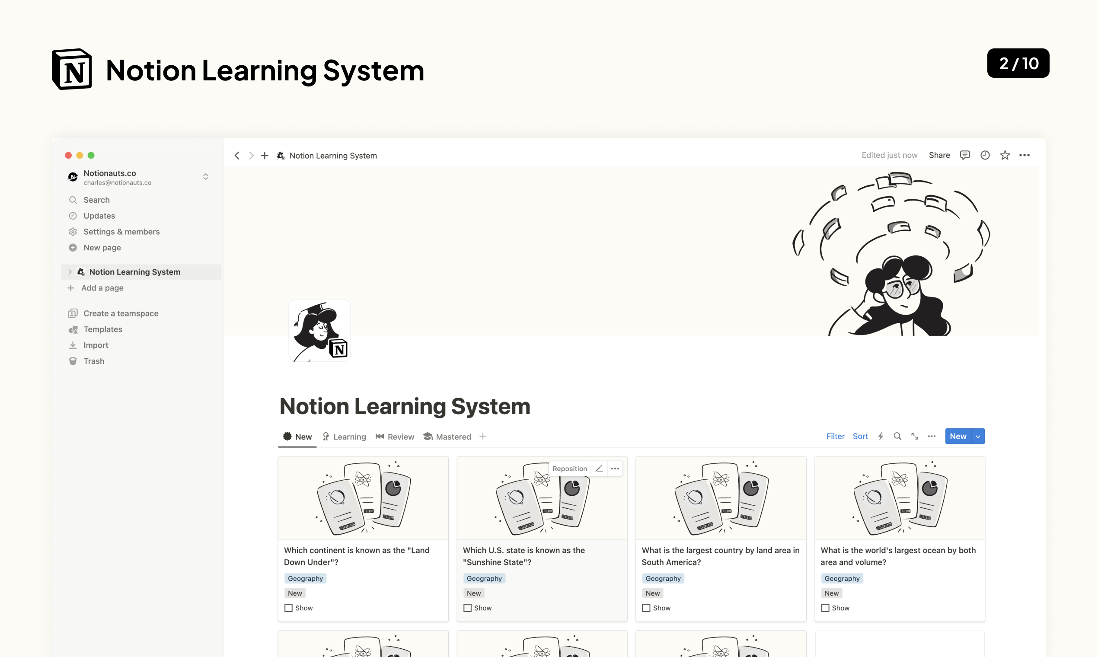The width and height of the screenshot is (1098, 657).
Task: Click "Edited just now" status text
Action: coord(889,155)
